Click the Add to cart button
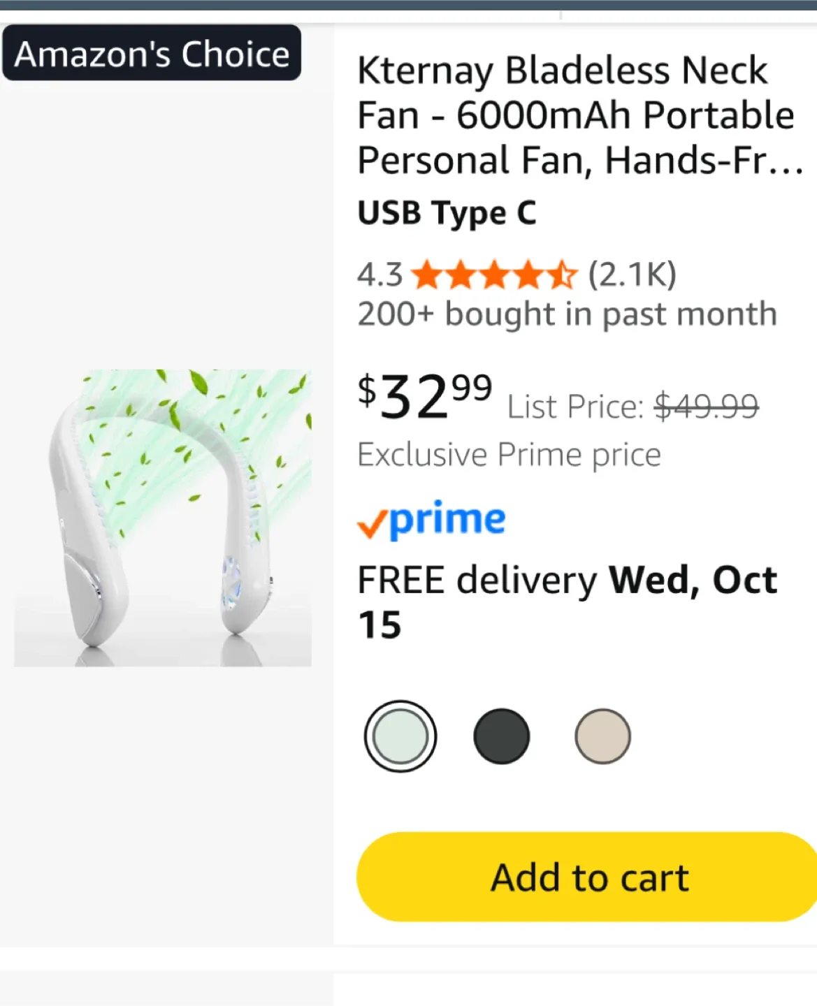 [588, 877]
